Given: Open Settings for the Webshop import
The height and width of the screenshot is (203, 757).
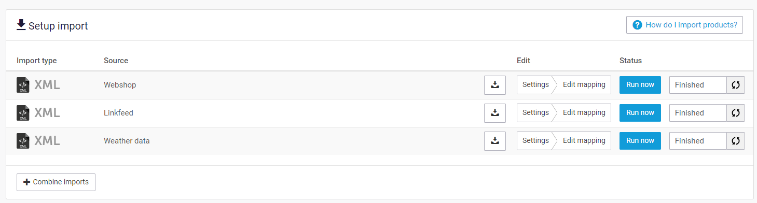Looking at the screenshot, I should coord(535,85).
